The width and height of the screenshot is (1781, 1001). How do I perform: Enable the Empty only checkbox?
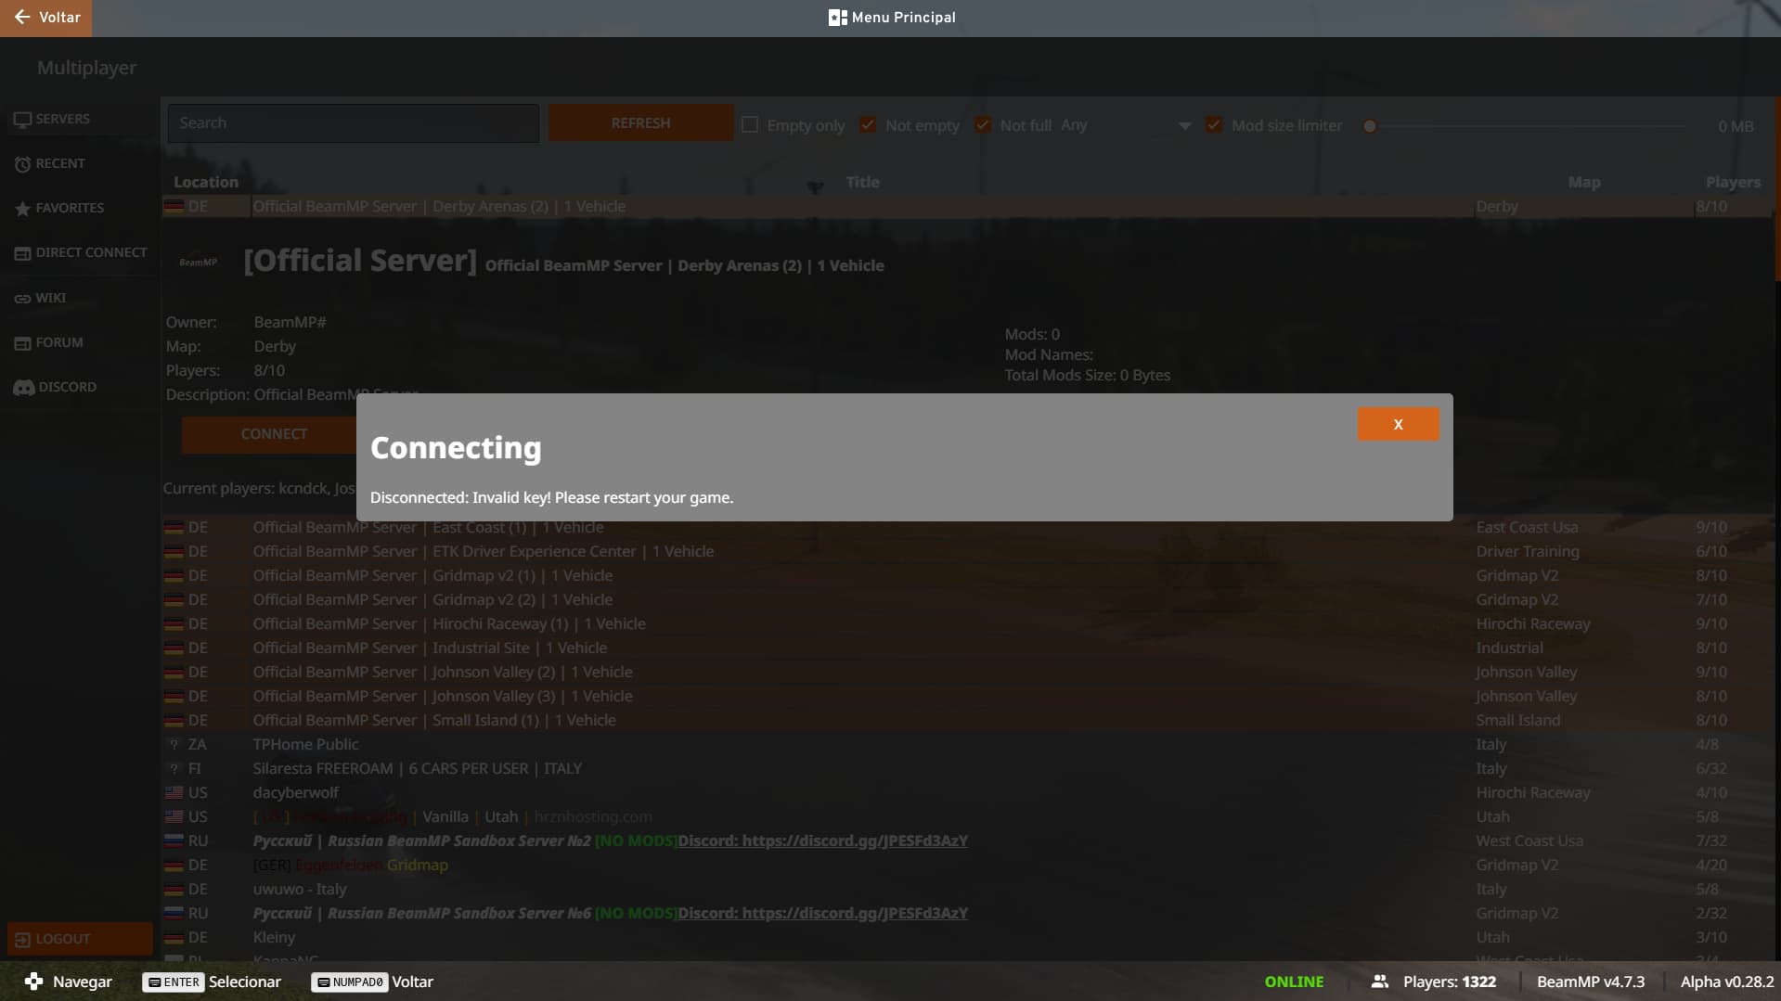coord(750,125)
